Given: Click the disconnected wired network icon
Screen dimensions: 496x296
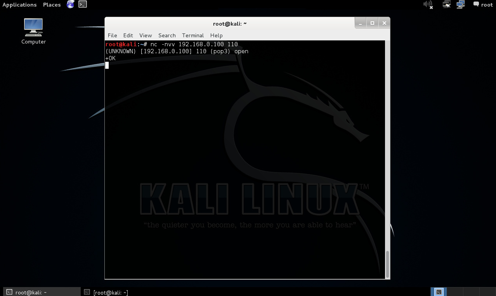Looking at the screenshot, I should click(x=447, y=5).
